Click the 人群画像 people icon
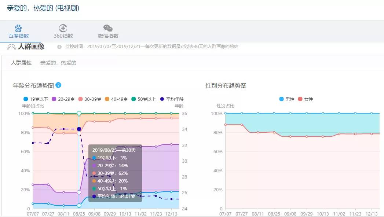Viewport: 384px width, 217px height. 11,47
